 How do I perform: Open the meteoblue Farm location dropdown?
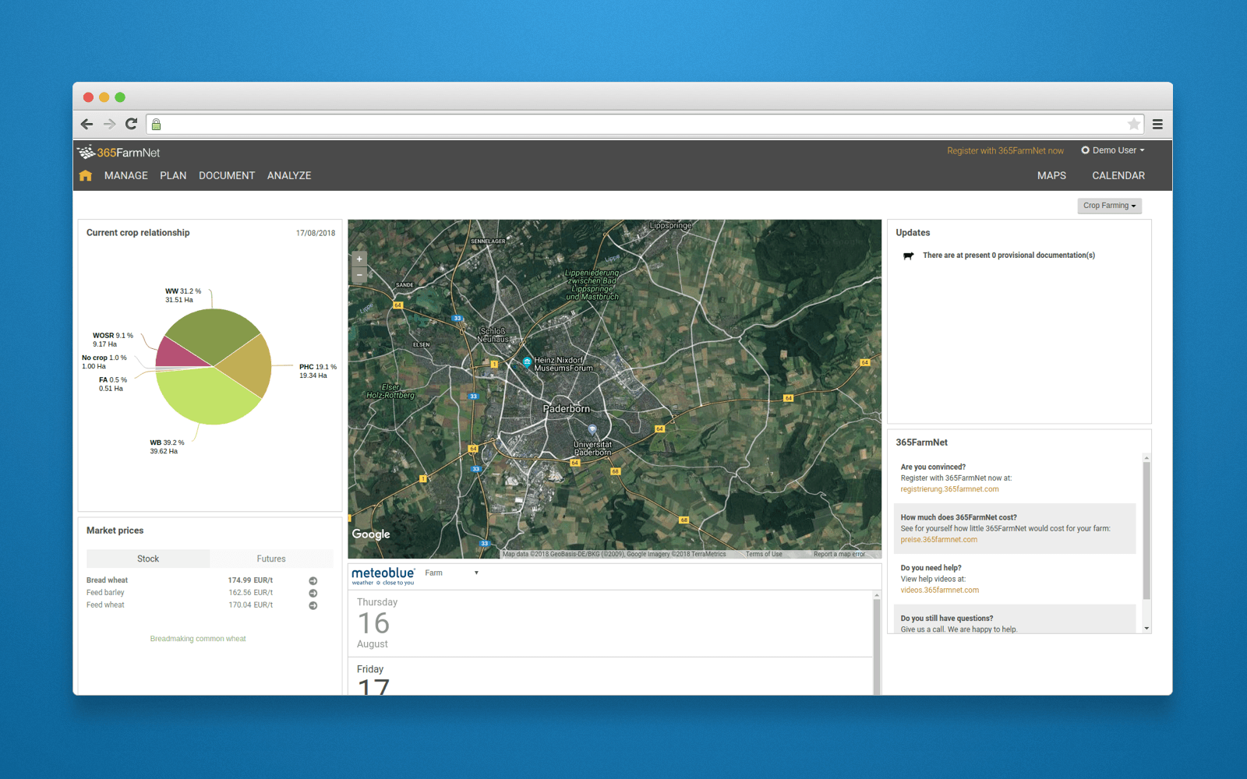click(x=452, y=573)
